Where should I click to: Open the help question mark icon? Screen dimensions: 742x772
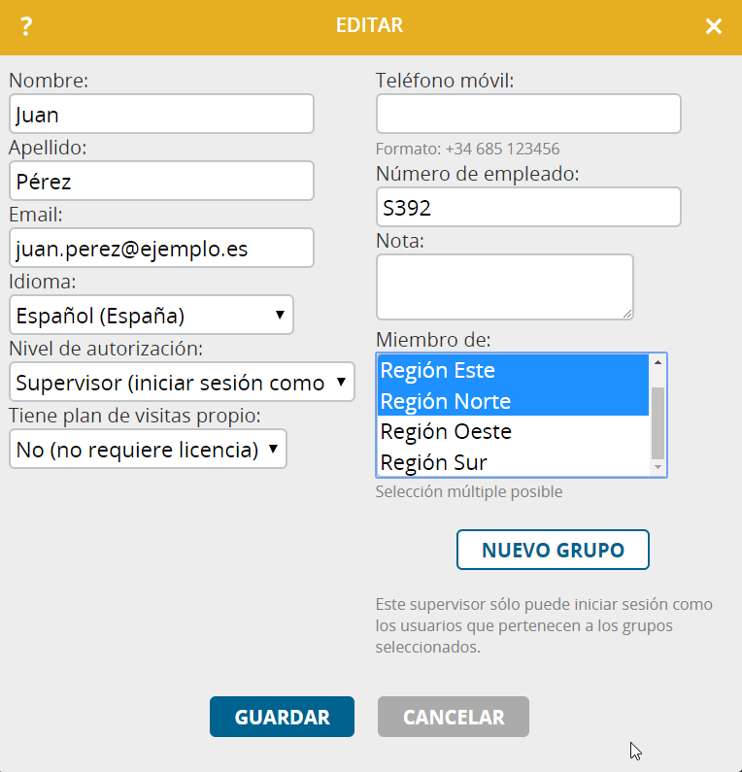click(26, 26)
